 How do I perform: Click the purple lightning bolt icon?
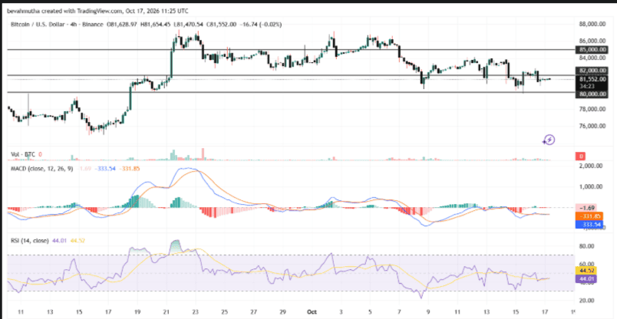click(x=549, y=140)
